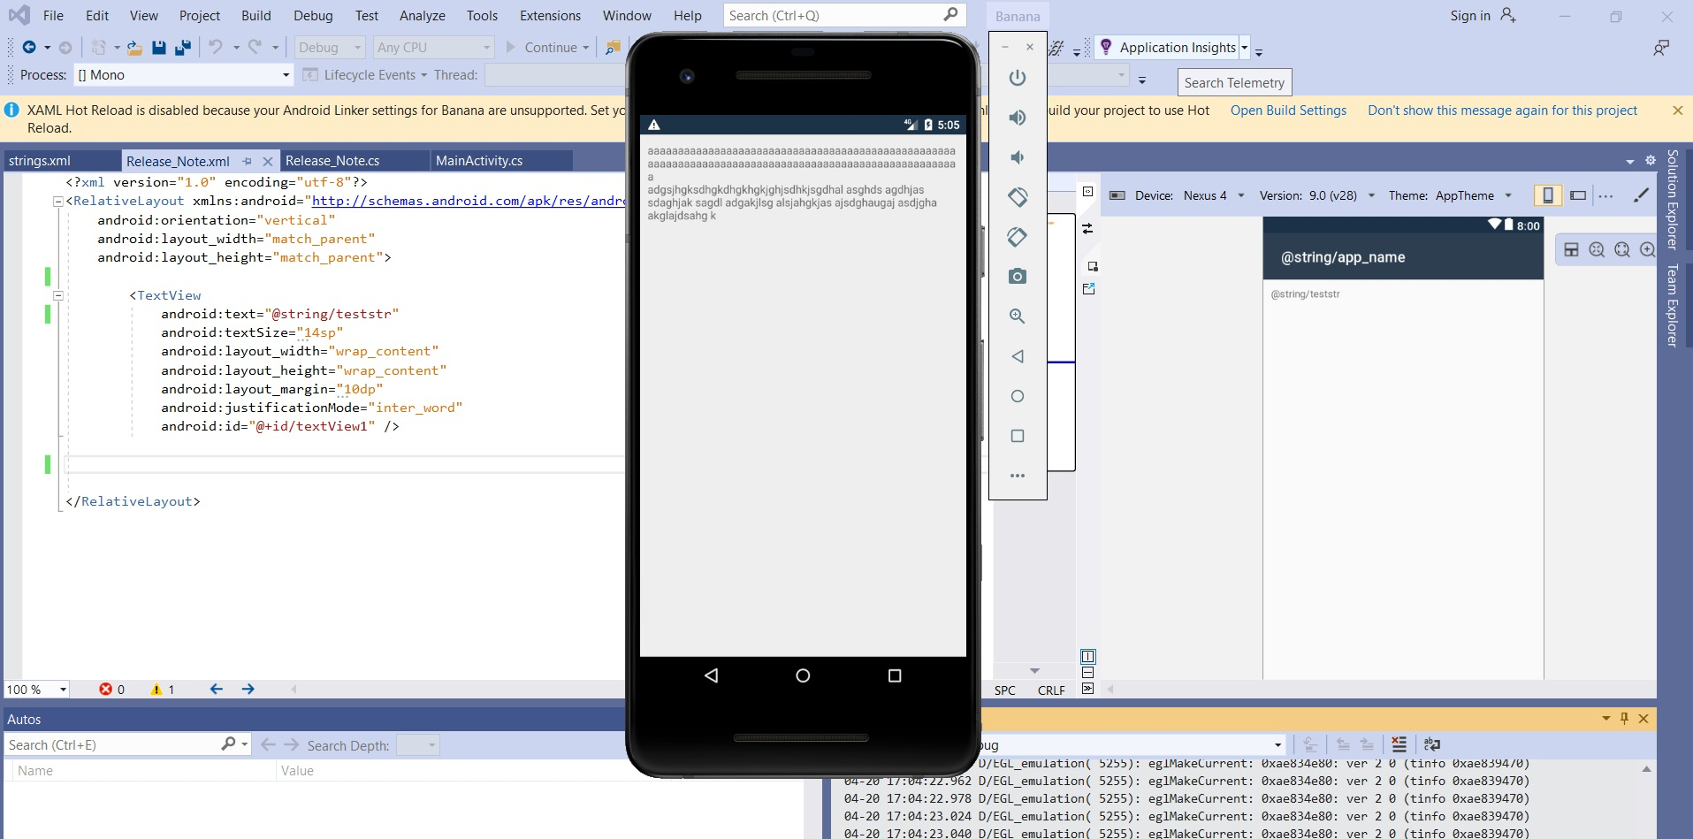This screenshot has width=1693, height=839.
Task: Toggle horizontal split view of the designer
Action: (1088, 673)
